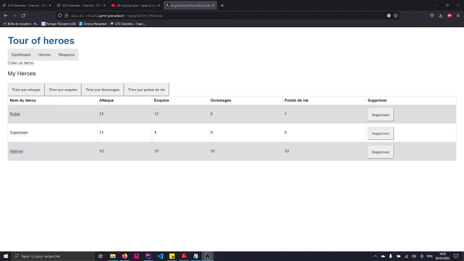The width and height of the screenshot is (464, 261).
Task: Click the Adblock Plus extension icon
Action: click(449, 16)
